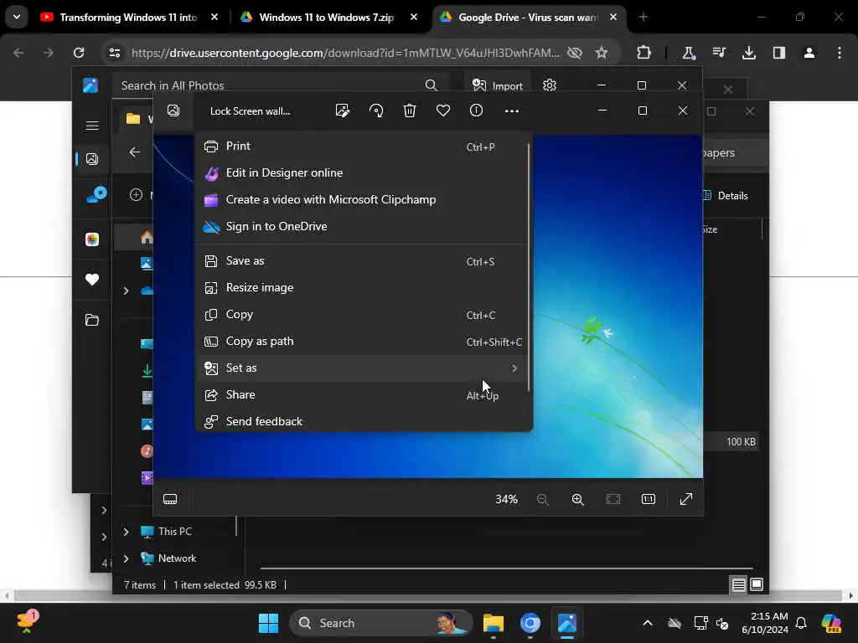Switch to Windows 11 to Windows 7.zip tab
This screenshot has height=643, width=858.
click(328, 18)
